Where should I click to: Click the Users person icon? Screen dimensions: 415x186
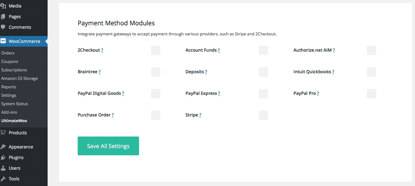click(x=3, y=168)
